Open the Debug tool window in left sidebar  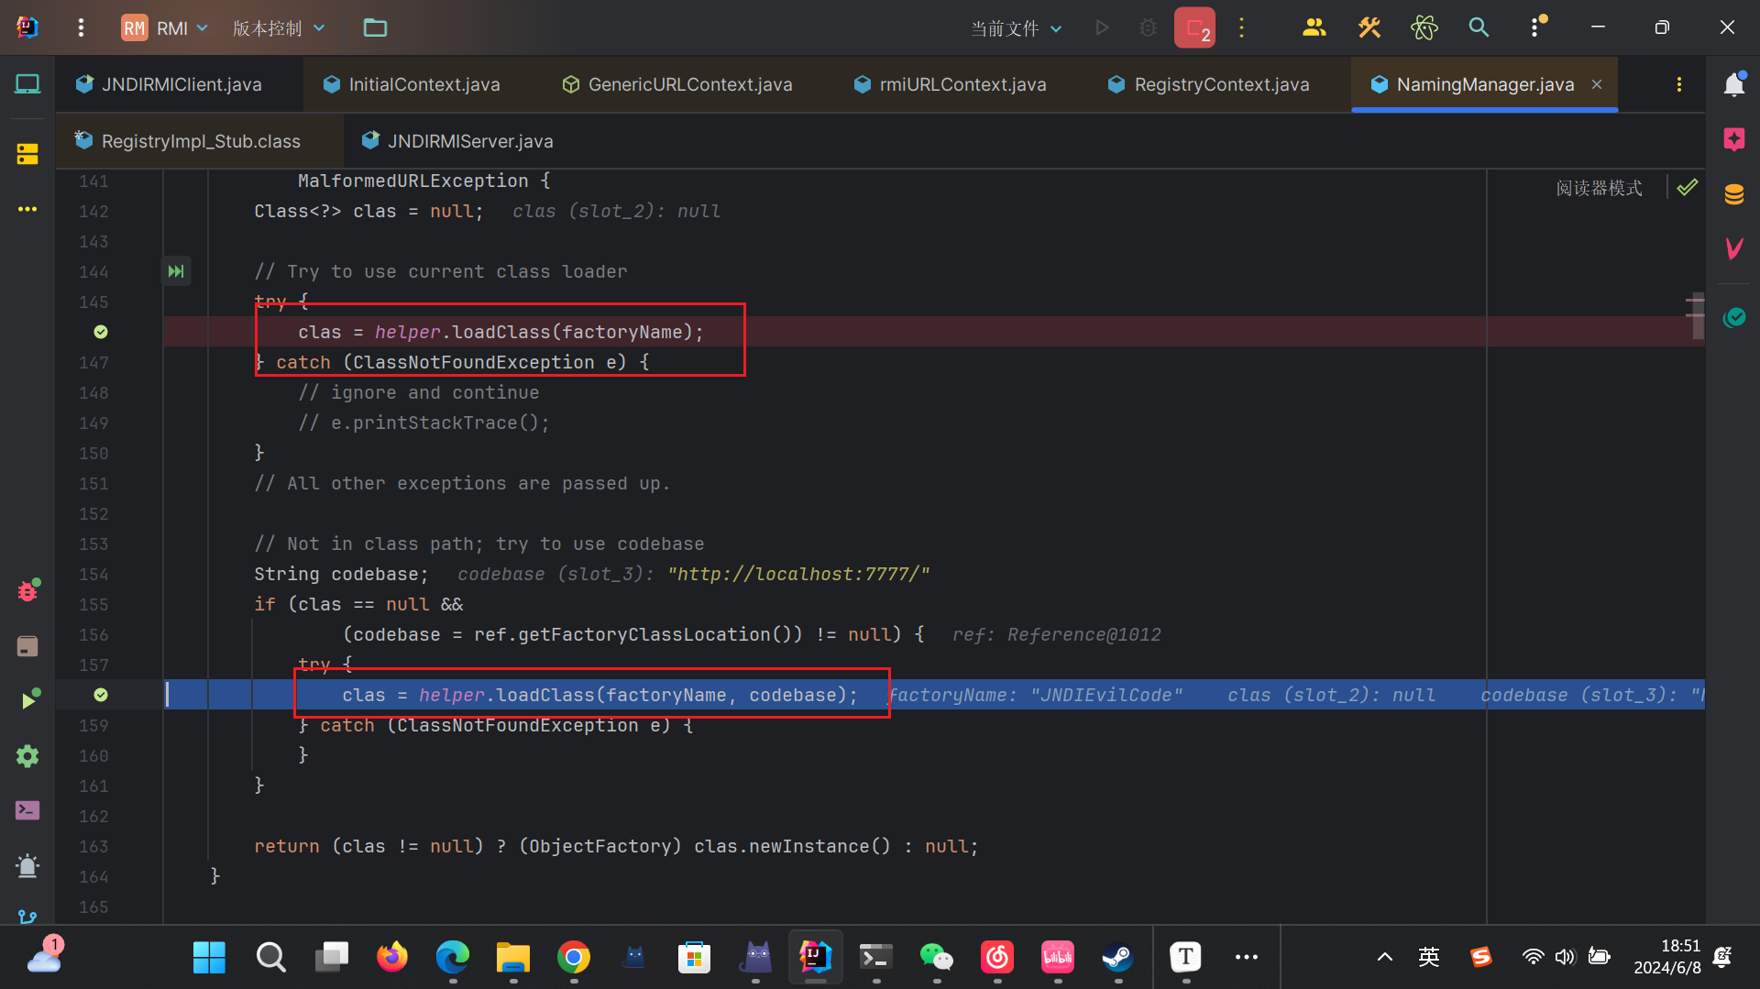[x=27, y=590]
